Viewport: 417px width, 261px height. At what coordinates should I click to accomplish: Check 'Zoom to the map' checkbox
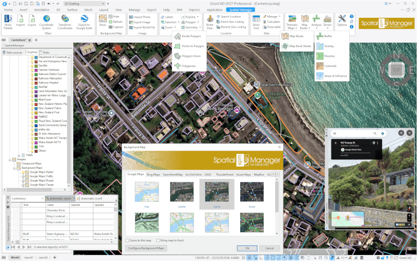[127, 240]
